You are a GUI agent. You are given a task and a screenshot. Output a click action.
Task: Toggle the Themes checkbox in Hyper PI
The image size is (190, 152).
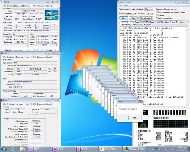point(157,15)
